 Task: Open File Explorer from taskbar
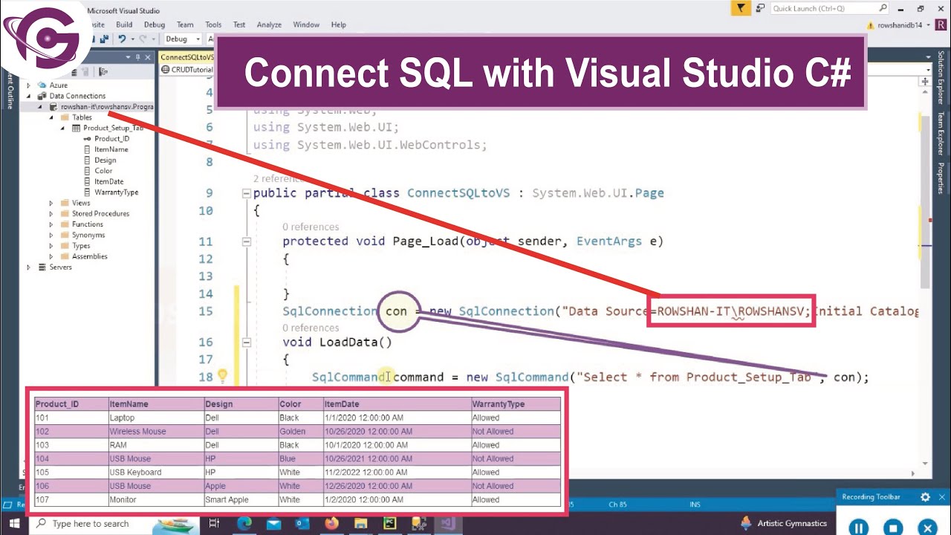click(x=360, y=524)
